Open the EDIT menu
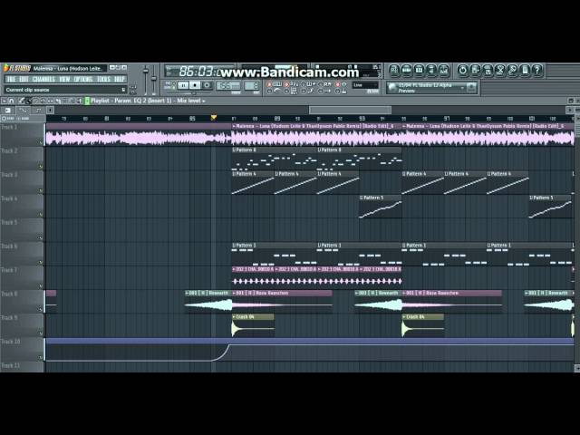 click(24, 79)
